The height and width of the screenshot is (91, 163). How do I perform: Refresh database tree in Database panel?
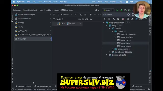114,19
